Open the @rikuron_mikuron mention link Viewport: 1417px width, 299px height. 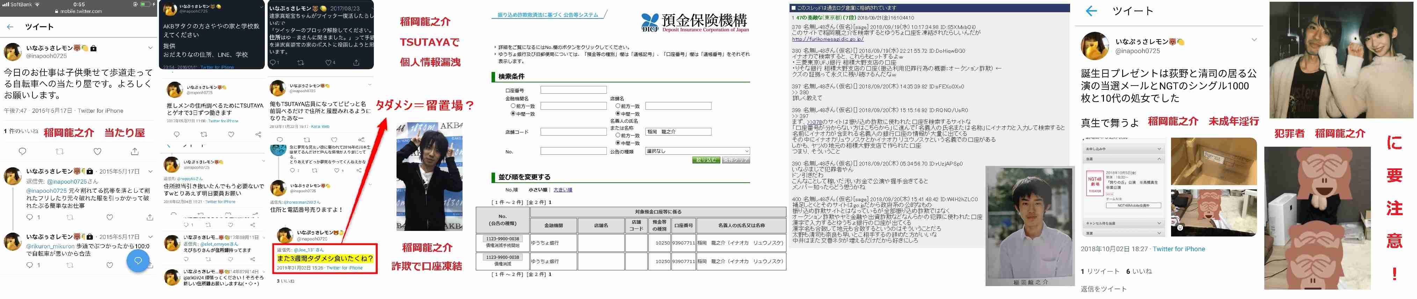[x=51, y=246]
